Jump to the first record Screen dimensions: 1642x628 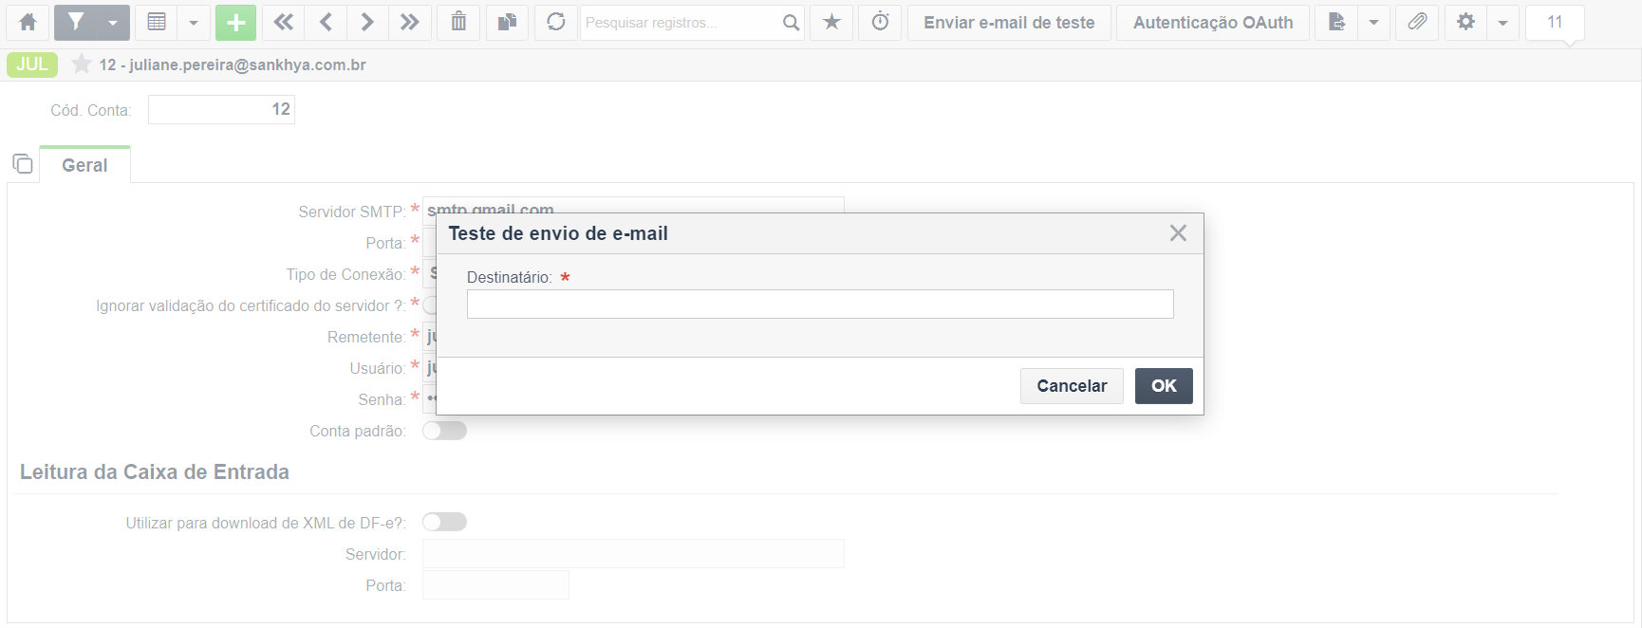(283, 22)
